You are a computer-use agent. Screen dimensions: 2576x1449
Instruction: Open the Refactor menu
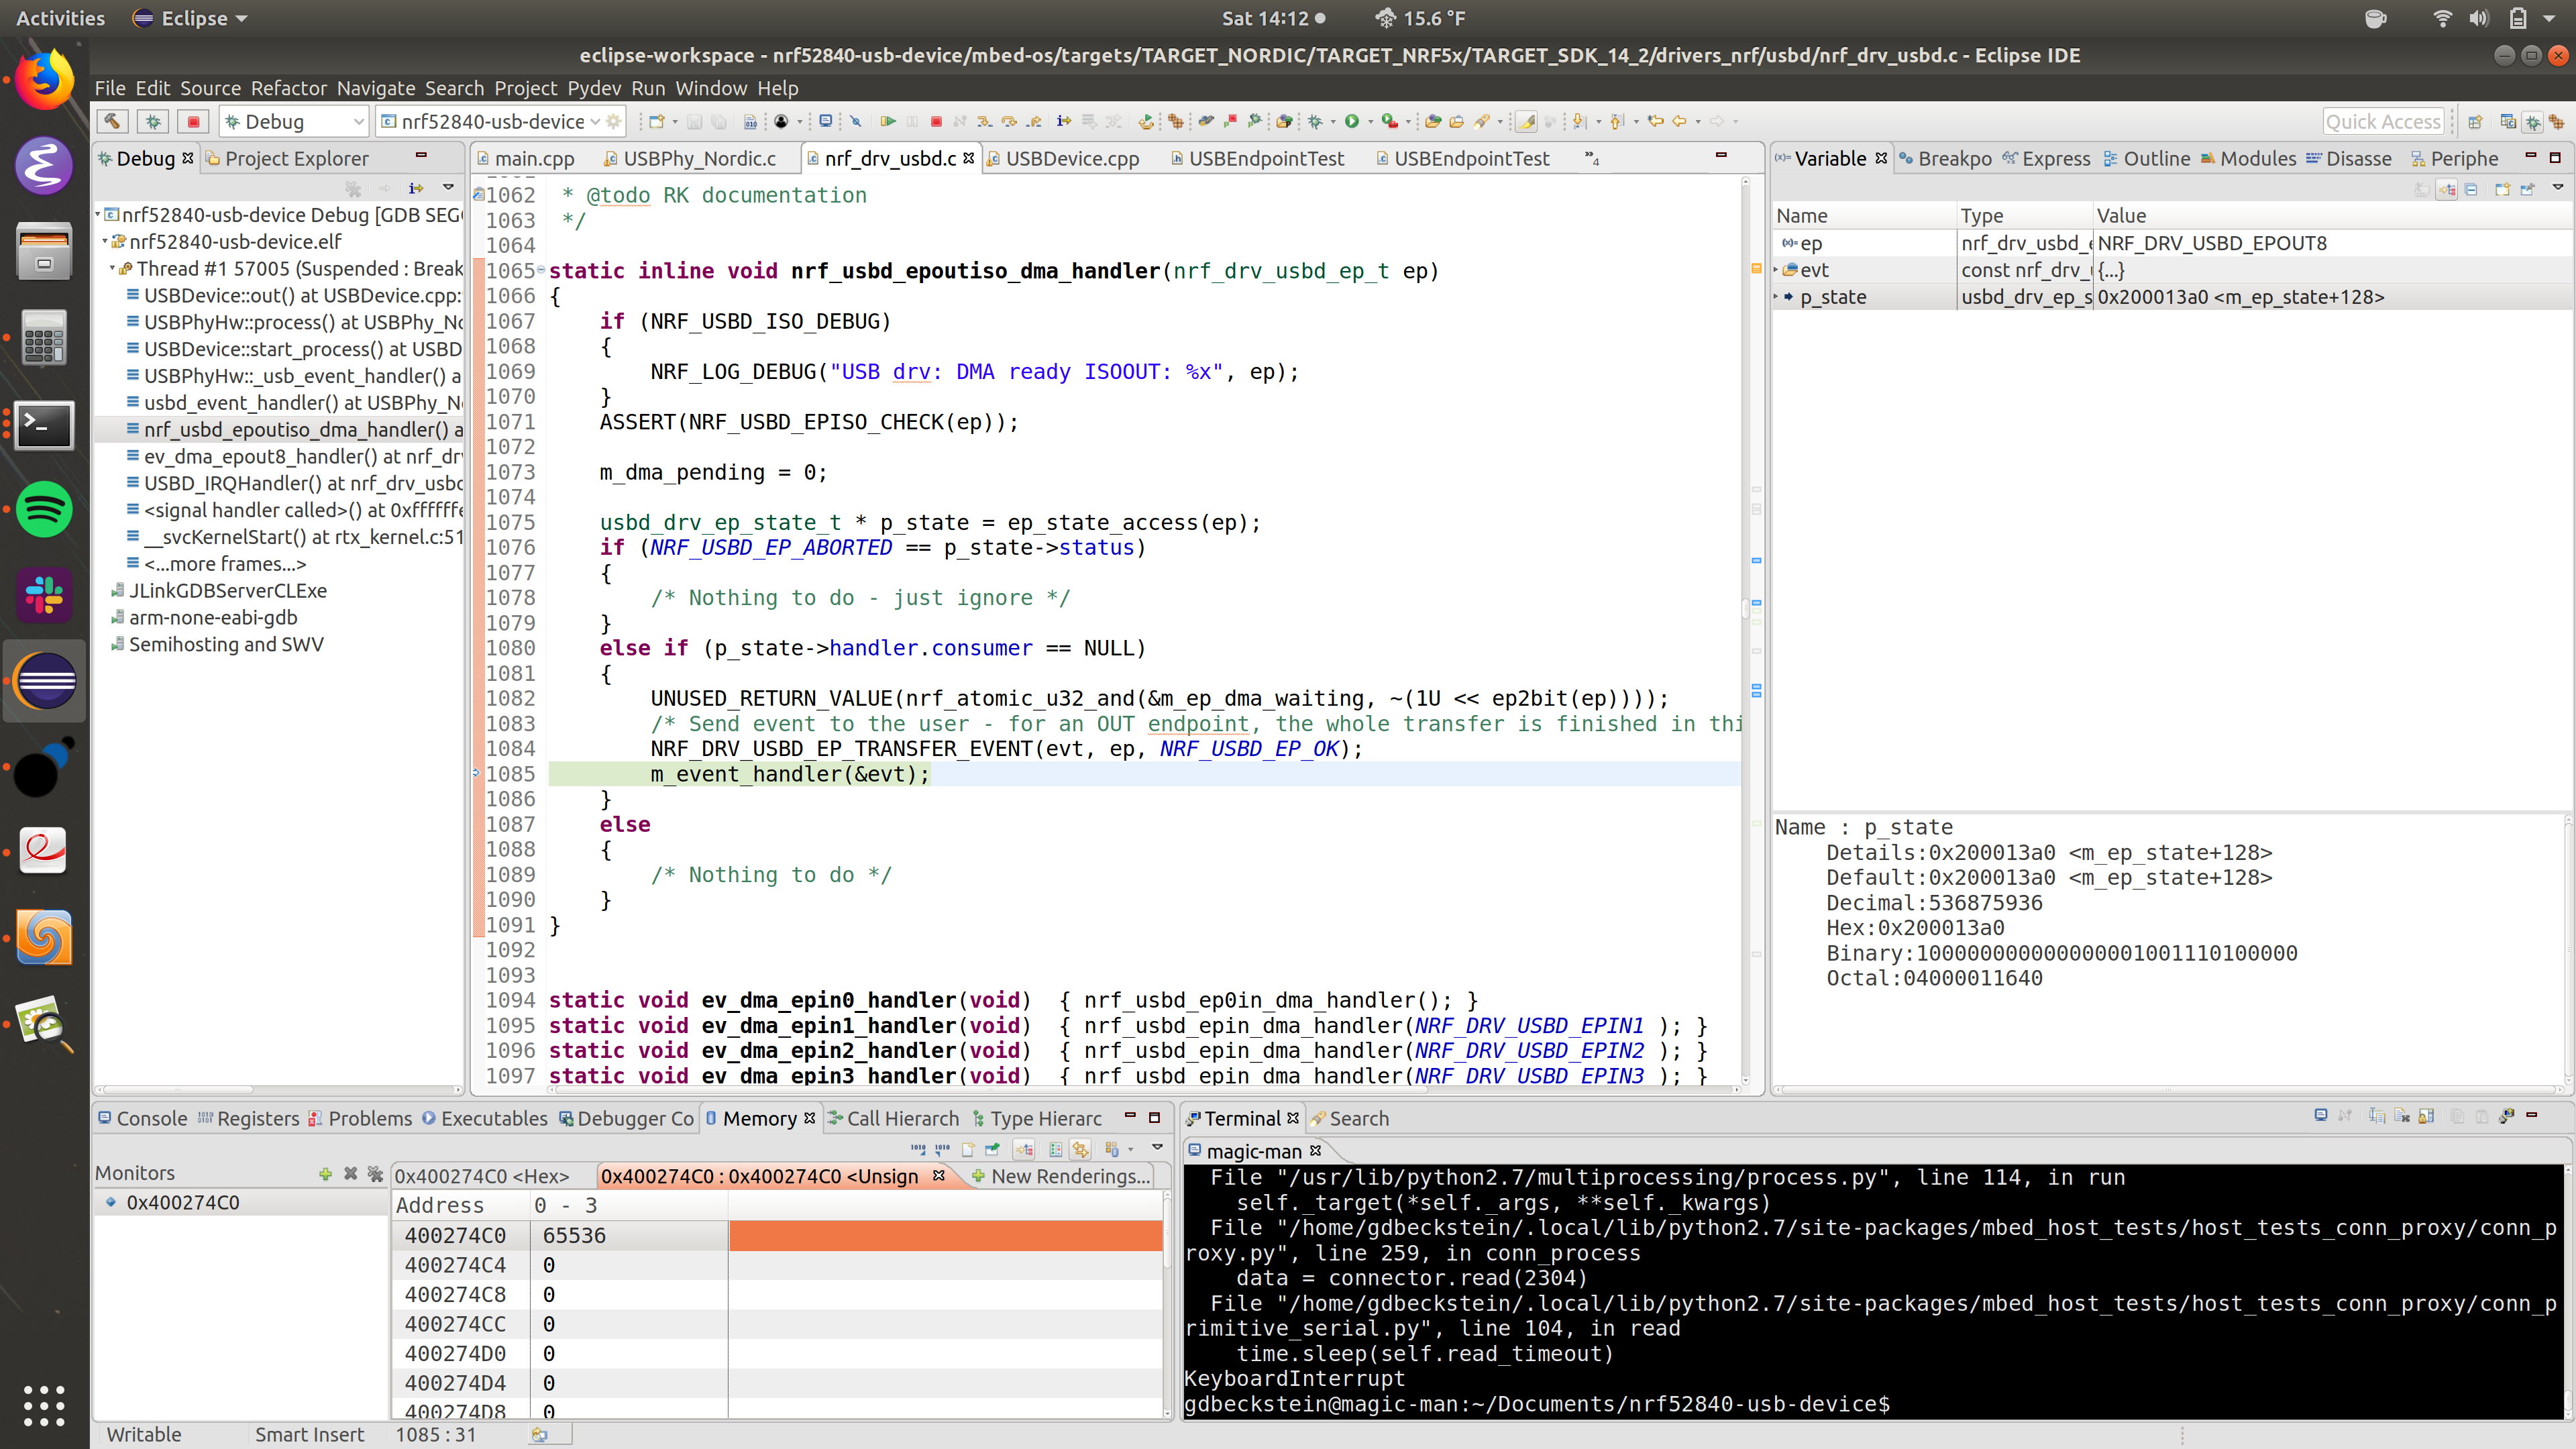[x=288, y=88]
